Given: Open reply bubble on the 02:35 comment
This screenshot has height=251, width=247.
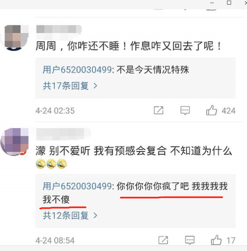Looking at the screenshot, I should (185, 110).
